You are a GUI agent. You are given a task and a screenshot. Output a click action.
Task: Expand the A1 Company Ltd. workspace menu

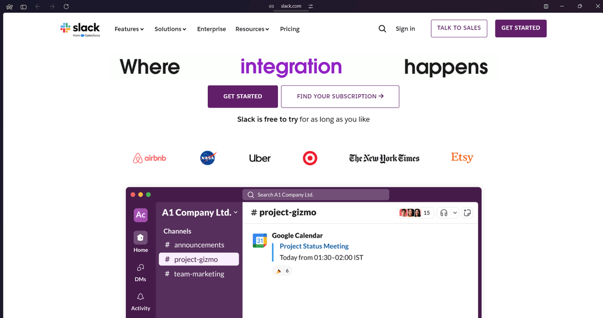tap(199, 213)
